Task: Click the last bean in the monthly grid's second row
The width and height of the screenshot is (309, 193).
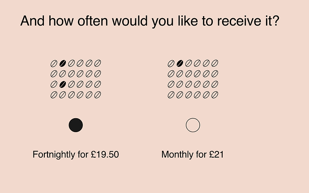Action: pyautogui.click(x=215, y=73)
